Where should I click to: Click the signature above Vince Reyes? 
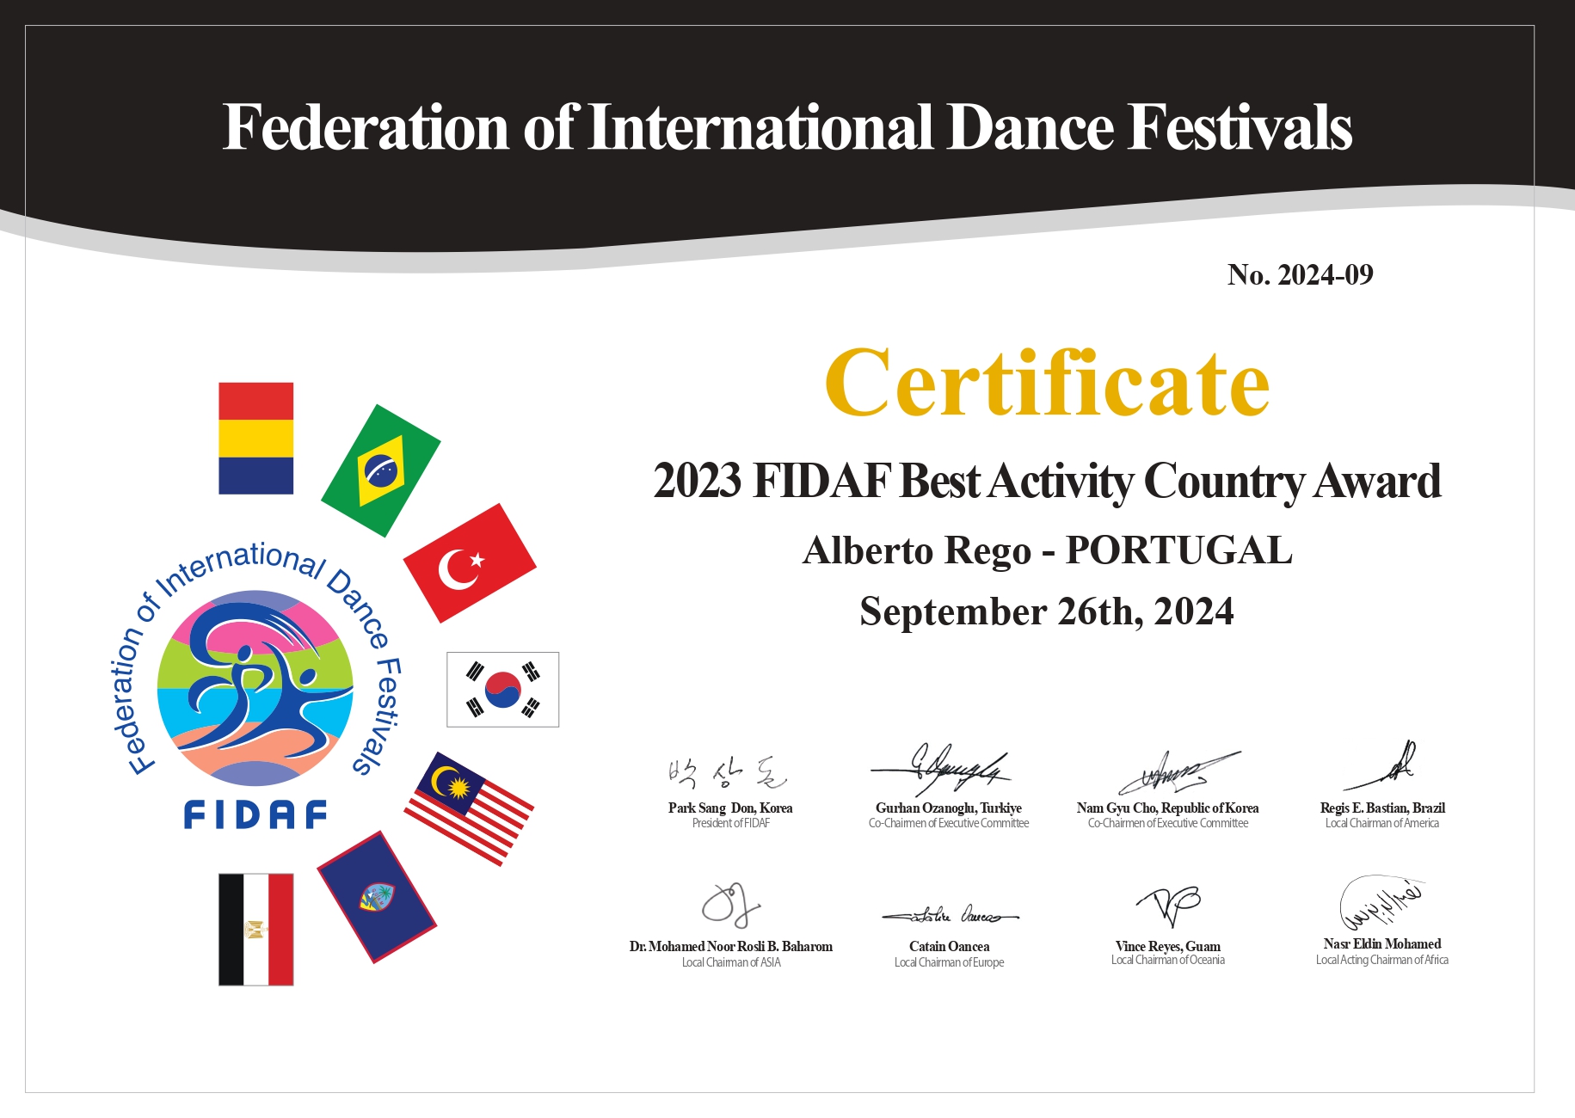pos(1168,906)
